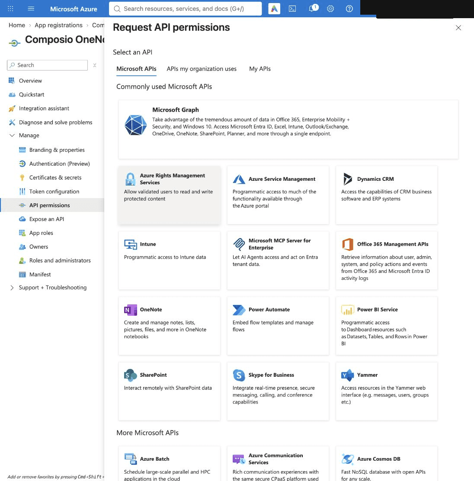474x481 pixels.
Task: Select the SharePoint card title
Action: coord(153,375)
